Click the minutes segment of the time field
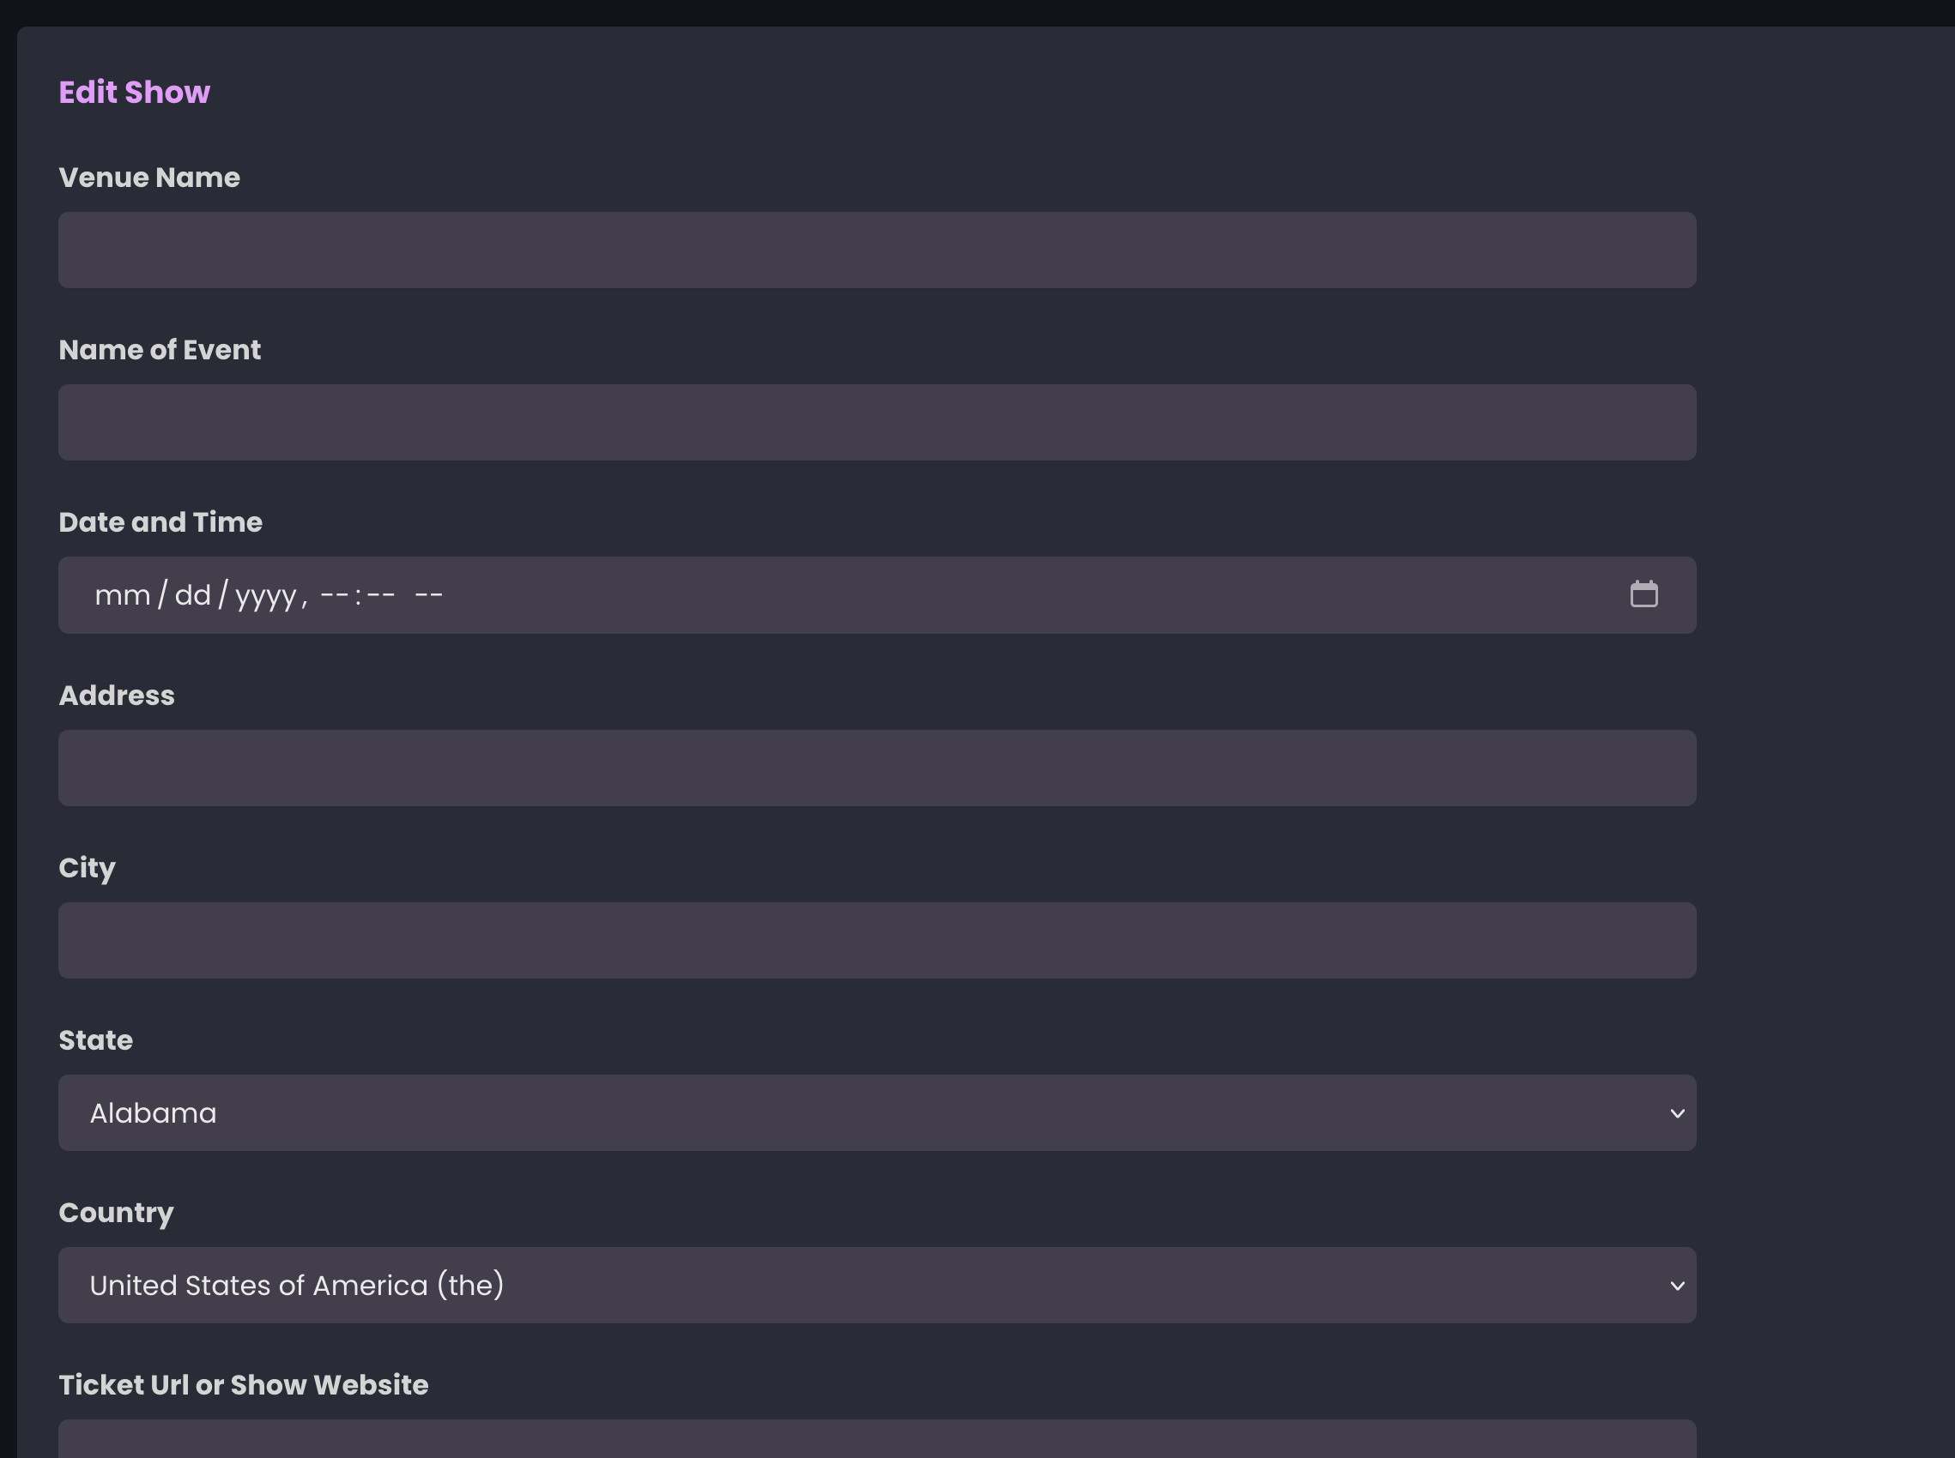The height and width of the screenshot is (1458, 1955). point(379,594)
